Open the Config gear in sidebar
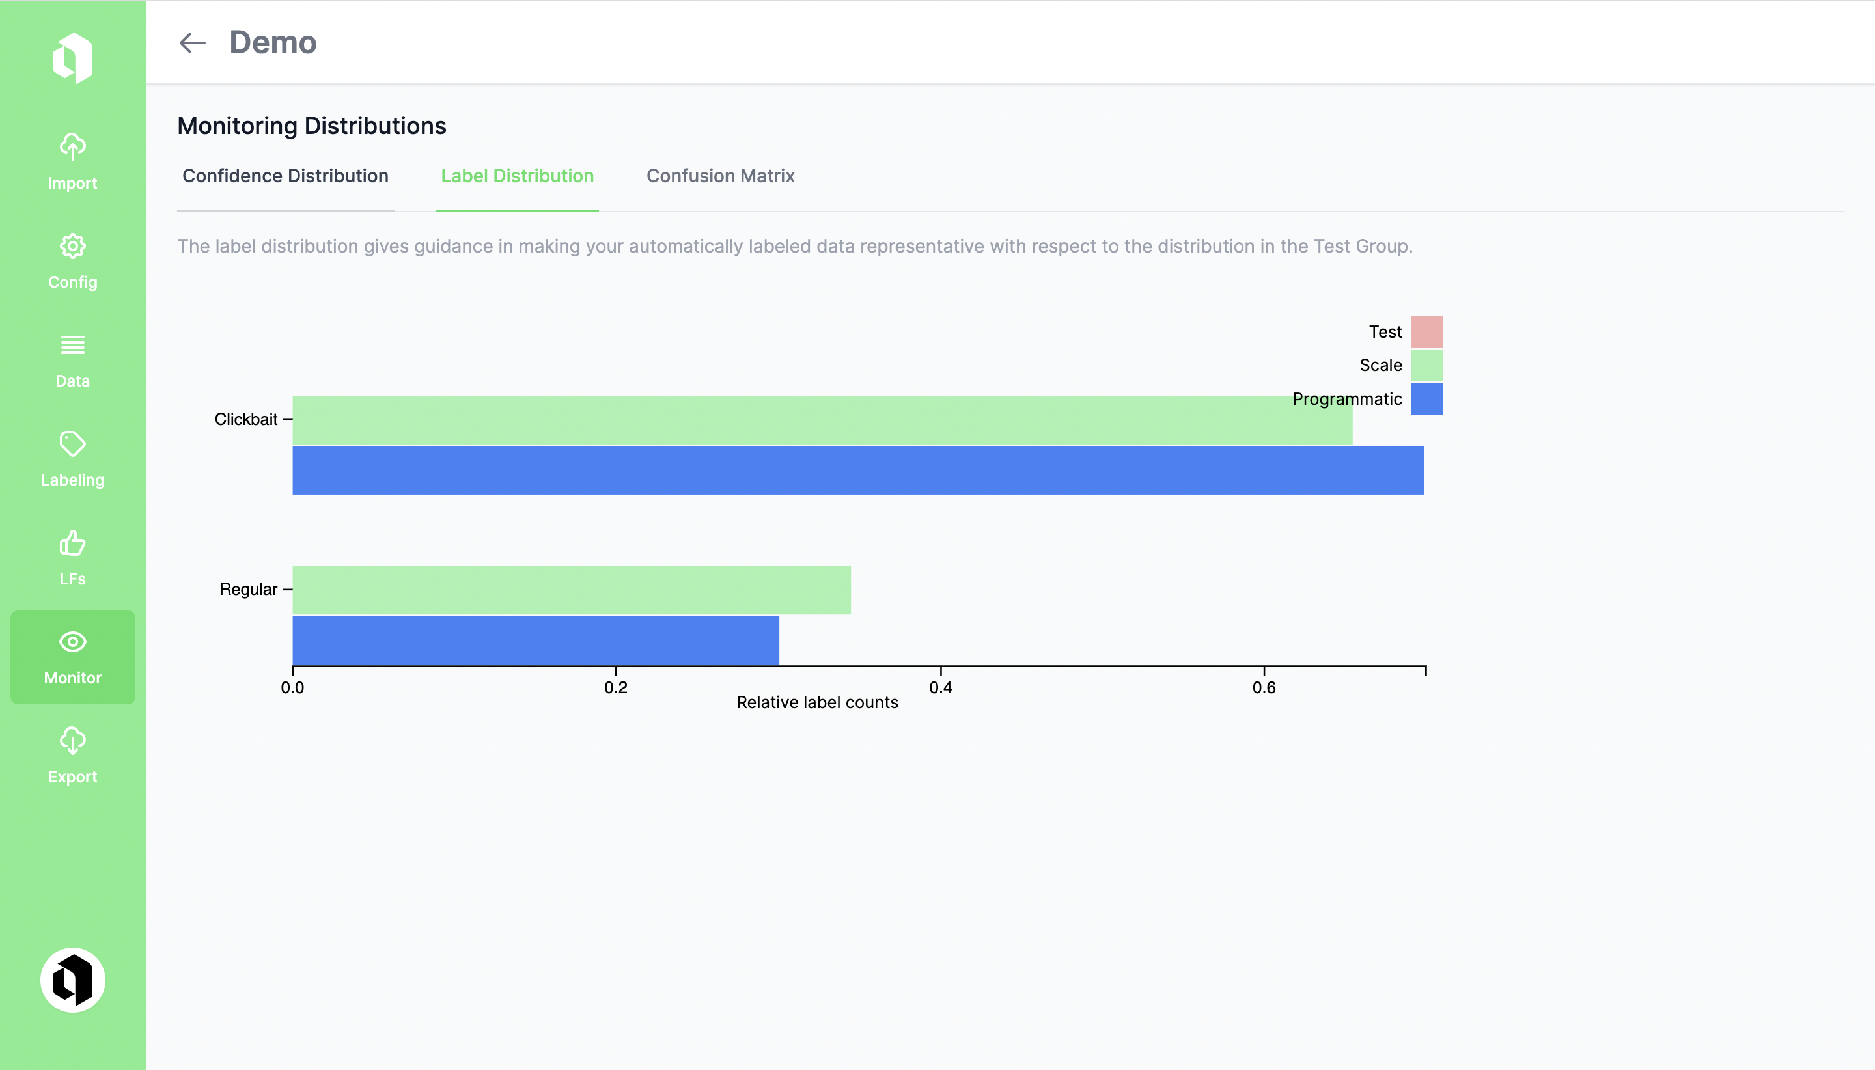This screenshot has width=1875, height=1070. (x=72, y=261)
